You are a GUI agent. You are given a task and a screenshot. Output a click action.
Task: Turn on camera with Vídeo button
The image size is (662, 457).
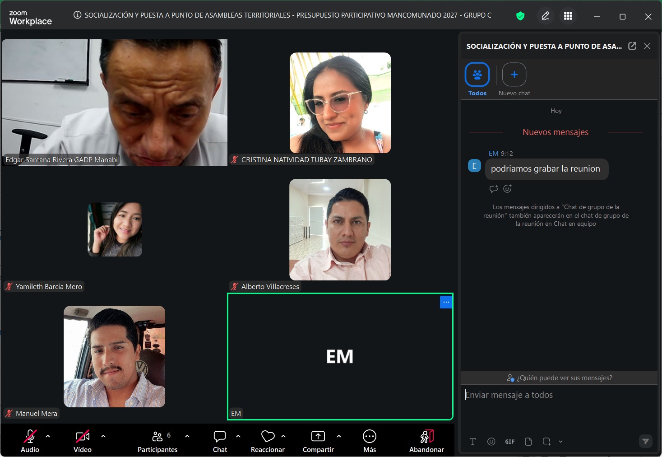[82, 441]
